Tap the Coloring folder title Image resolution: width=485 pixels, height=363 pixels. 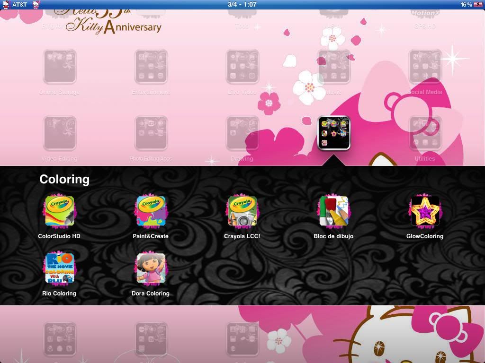click(64, 179)
